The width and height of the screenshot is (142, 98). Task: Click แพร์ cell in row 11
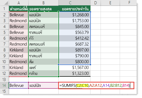pyautogui.click(x=44, y=68)
